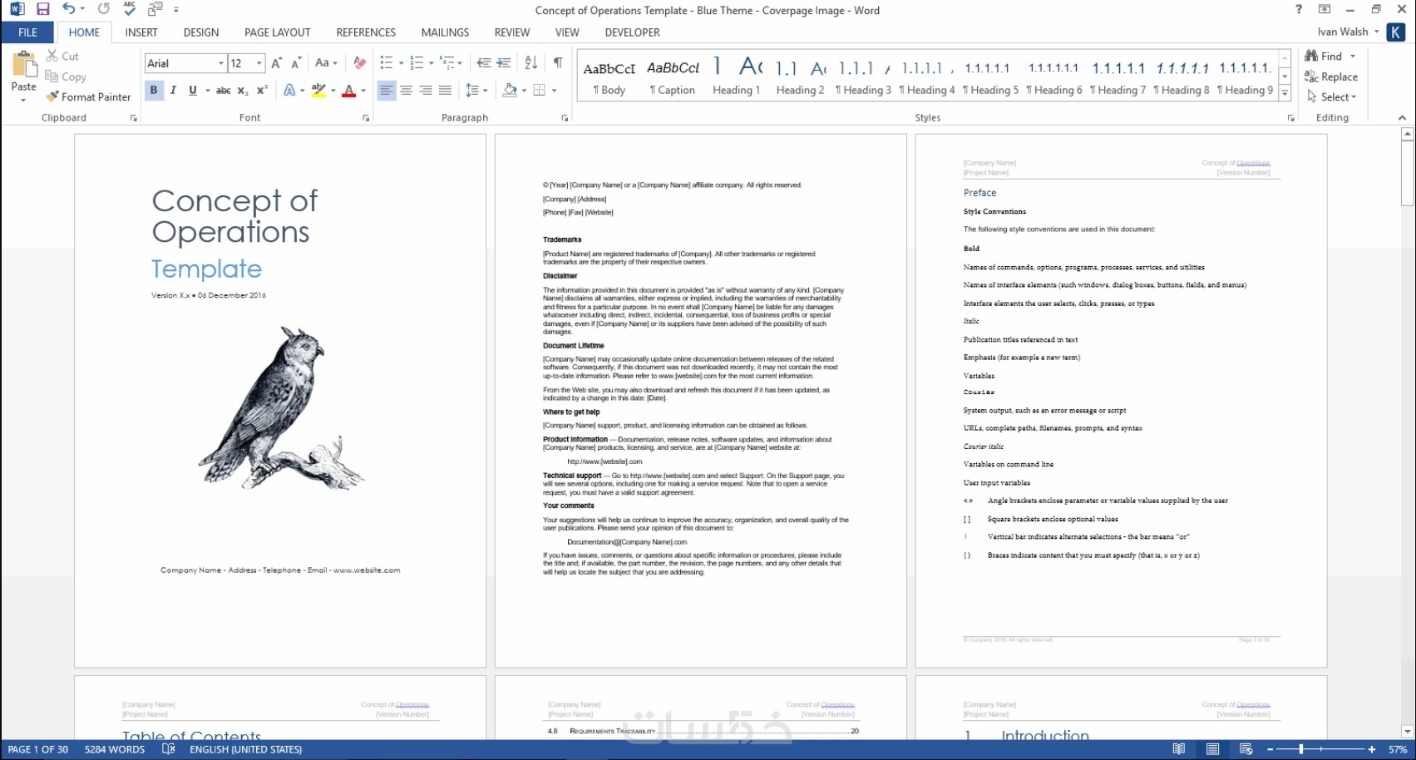Screen dimensions: 1416x760
Task: Click the Format Painter brush icon
Action: [52, 96]
